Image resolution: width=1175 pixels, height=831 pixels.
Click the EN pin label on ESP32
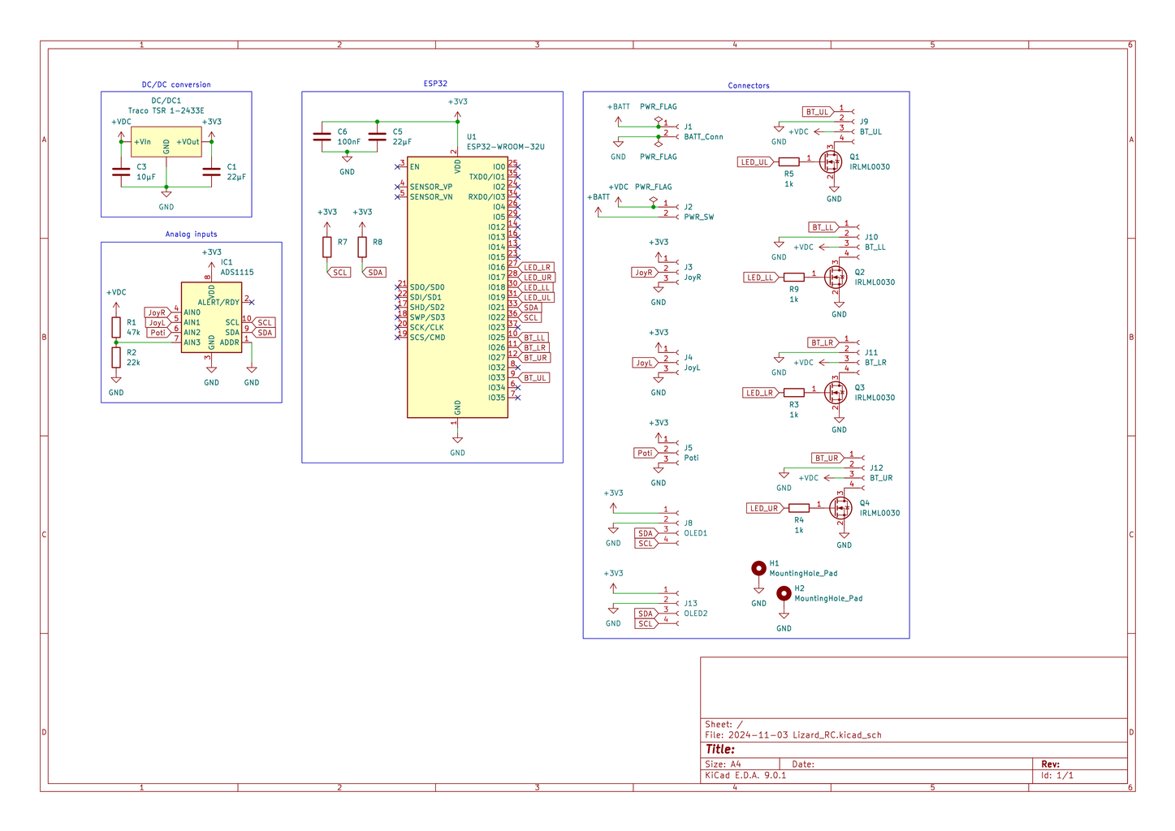tap(415, 167)
